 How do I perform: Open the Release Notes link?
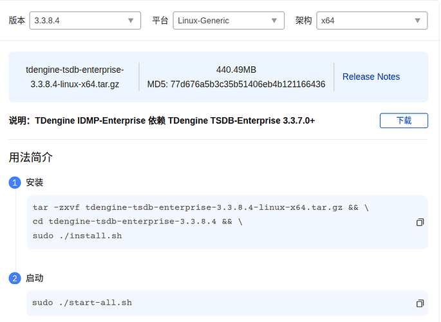371,77
